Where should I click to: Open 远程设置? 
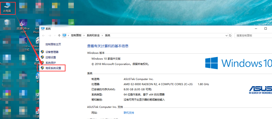[x=51, y=57]
